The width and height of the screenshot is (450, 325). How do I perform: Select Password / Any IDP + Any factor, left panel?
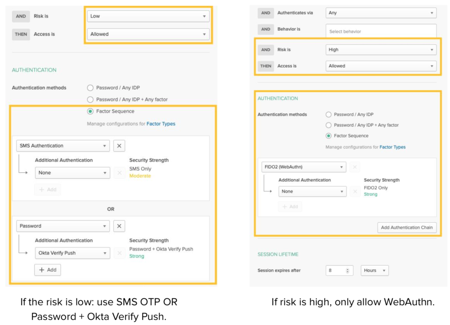(90, 99)
